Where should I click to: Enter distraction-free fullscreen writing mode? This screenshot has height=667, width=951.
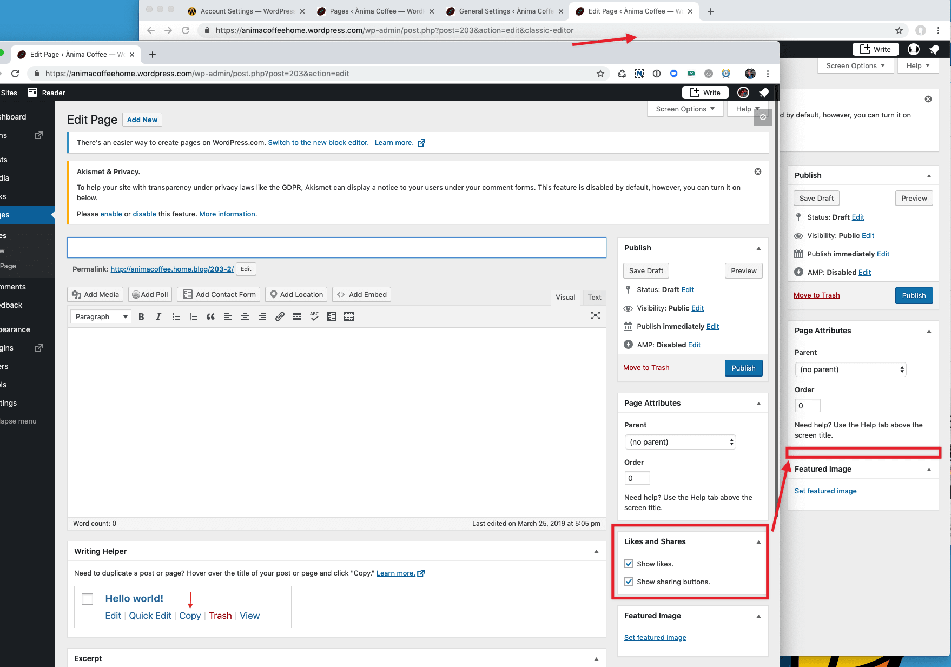596,315
